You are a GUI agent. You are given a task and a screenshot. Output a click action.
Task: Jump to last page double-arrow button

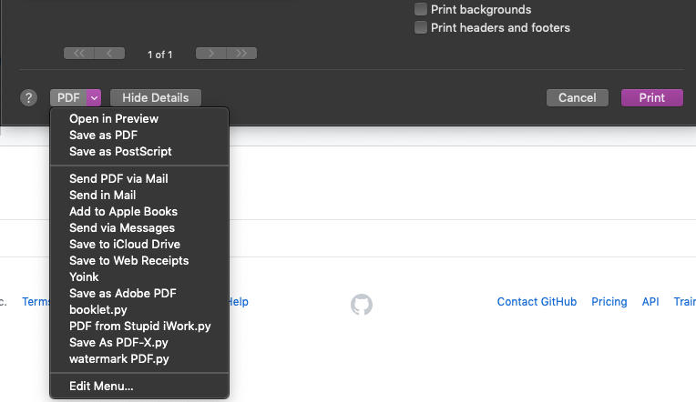(x=241, y=53)
